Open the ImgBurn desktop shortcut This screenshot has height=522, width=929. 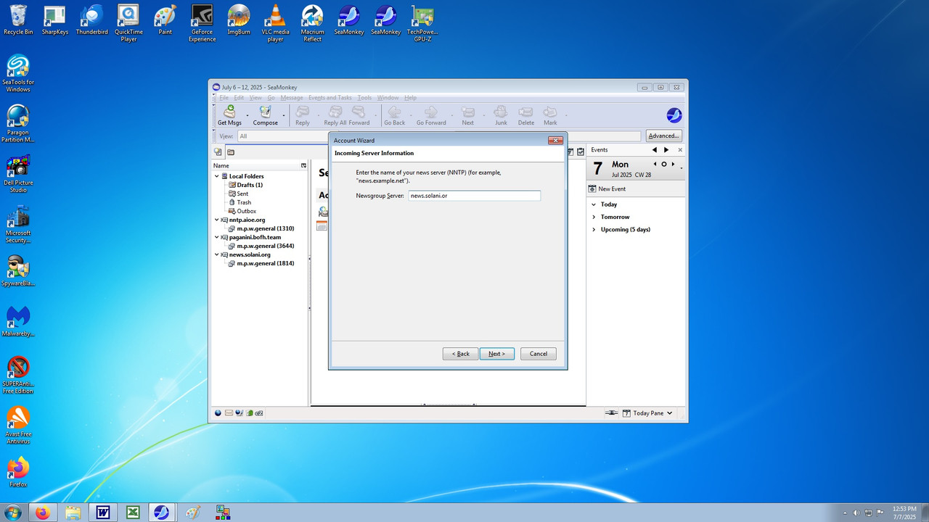tap(239, 20)
